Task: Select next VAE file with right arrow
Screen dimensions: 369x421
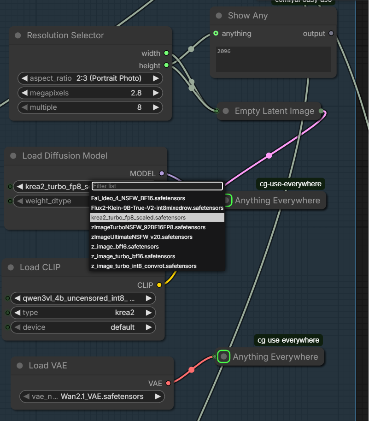Action: pos(158,396)
